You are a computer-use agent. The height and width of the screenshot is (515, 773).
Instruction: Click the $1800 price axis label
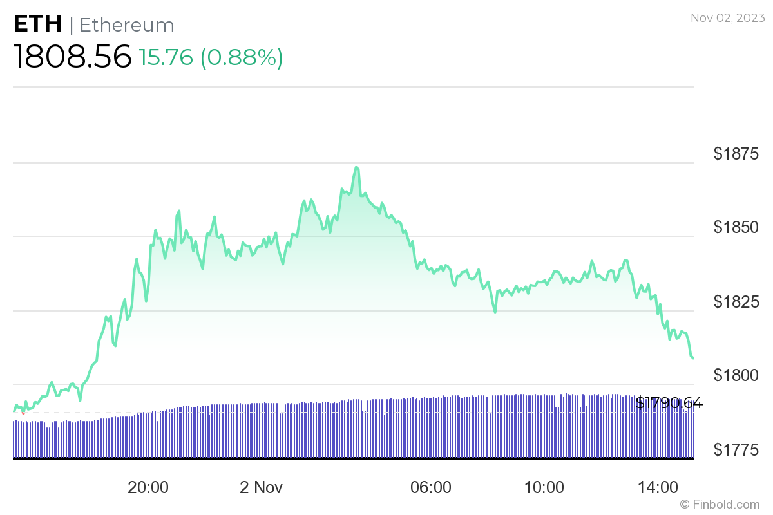point(736,375)
